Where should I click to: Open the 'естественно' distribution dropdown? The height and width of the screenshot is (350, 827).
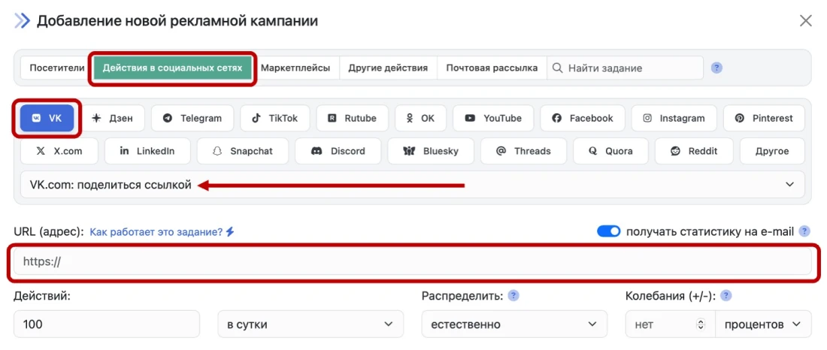[x=513, y=324]
